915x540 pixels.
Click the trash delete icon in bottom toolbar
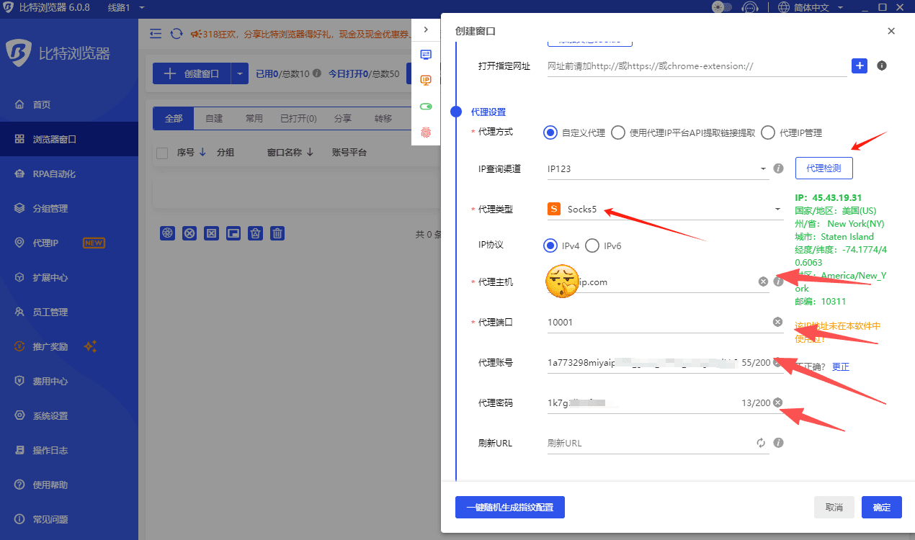pyautogui.click(x=277, y=233)
